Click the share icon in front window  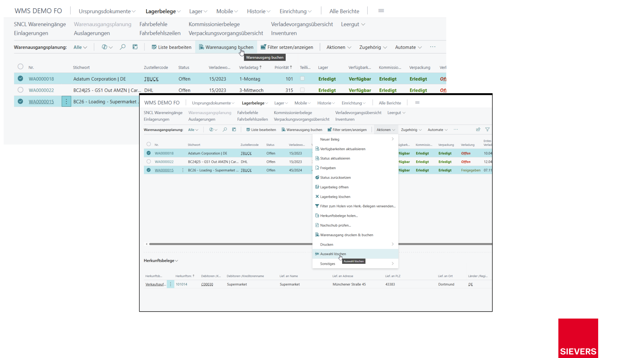tap(478, 130)
